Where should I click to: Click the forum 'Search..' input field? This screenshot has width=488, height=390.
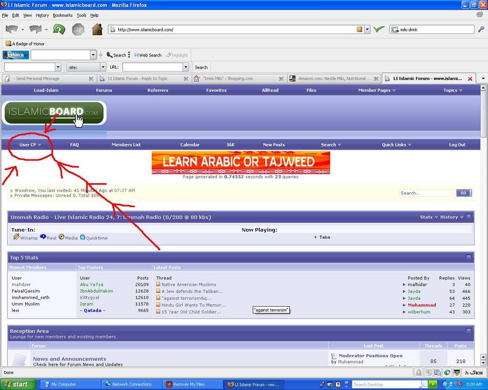(426, 193)
